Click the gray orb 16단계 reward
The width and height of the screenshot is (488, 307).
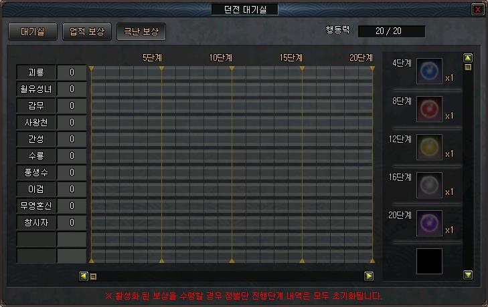point(429,185)
